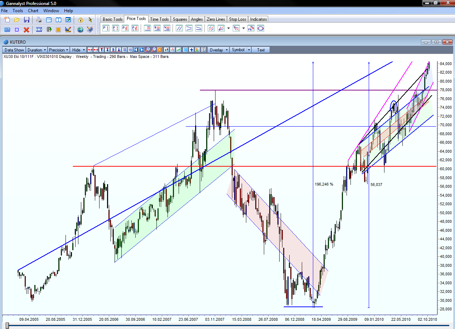Click the save (floppy disk) icon
The image size is (455, 329).
click(x=26, y=20)
